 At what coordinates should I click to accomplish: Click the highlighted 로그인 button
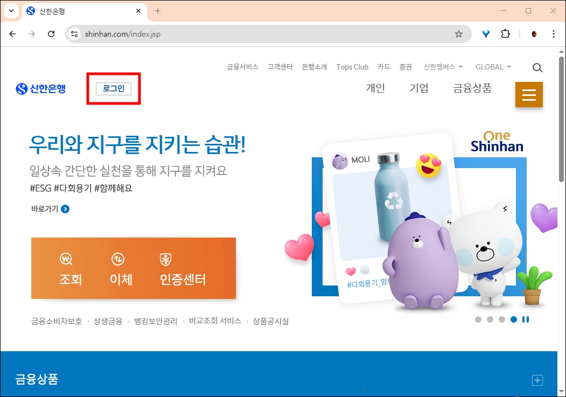113,88
